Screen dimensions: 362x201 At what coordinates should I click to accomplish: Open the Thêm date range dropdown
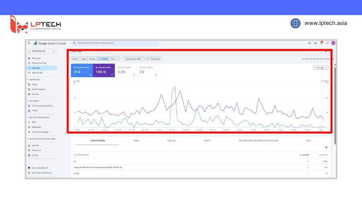[x=114, y=59]
